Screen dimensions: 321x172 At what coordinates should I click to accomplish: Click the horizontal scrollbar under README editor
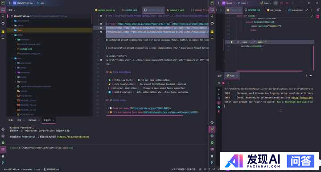(144, 115)
